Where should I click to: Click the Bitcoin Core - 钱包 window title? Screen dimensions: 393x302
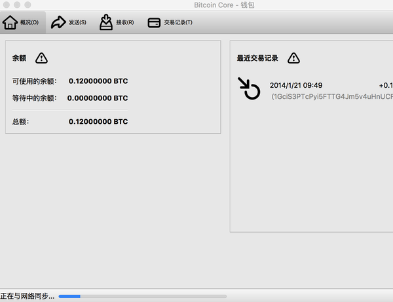pyautogui.click(x=224, y=5)
